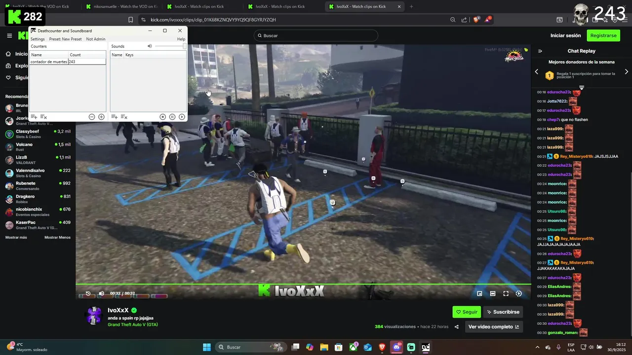632x355 pixels.
Task: Select the contador de muertes row
Action: click(68, 62)
